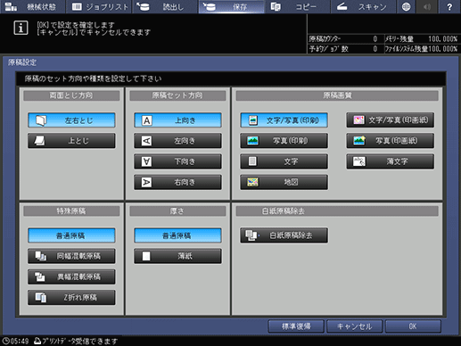Image resolution: width=461 pixels, height=346 pixels.
Task: Choose 文字/写真(印刷) image quality
Action: click(x=284, y=120)
